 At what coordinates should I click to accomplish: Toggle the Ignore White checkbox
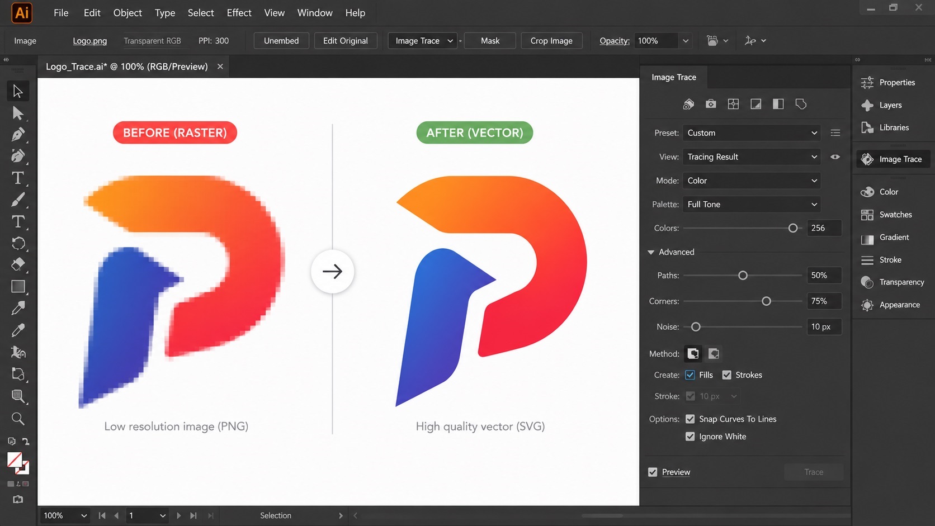coord(690,437)
